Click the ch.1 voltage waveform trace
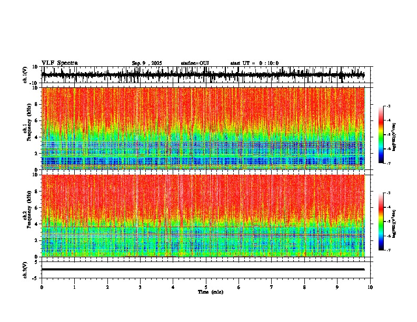Screen dimensions: 417x322 tap(203, 75)
